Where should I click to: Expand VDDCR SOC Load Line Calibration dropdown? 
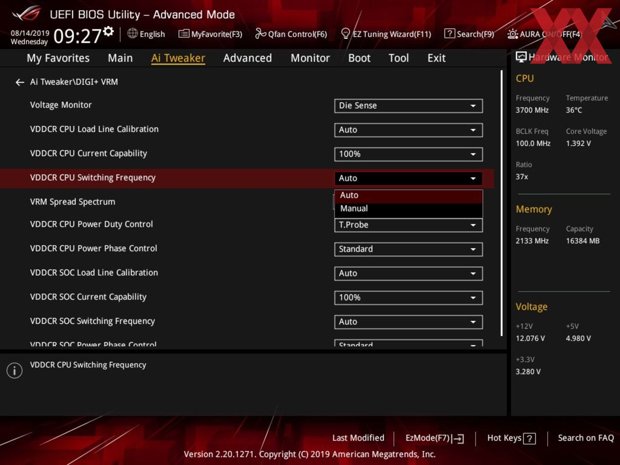pyautogui.click(x=408, y=274)
